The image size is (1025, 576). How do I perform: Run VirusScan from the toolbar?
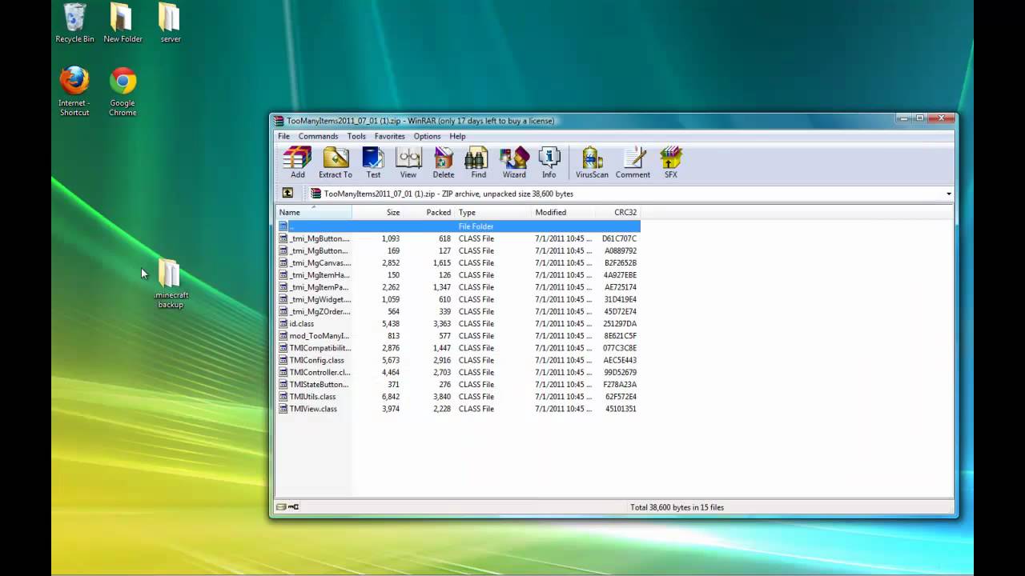click(x=592, y=162)
